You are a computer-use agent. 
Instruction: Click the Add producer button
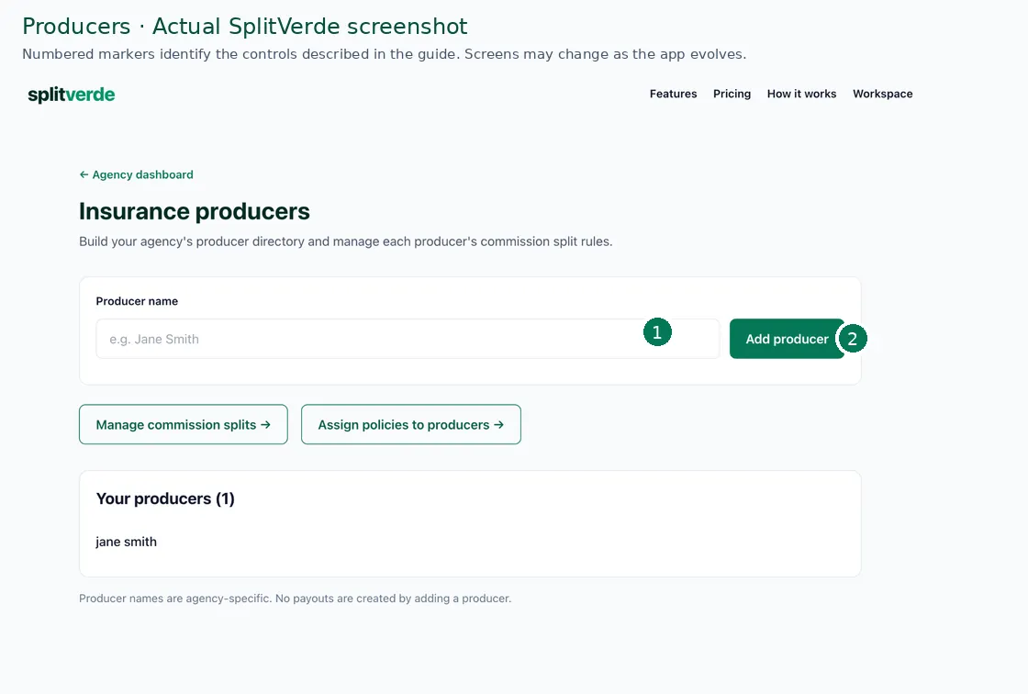click(787, 339)
